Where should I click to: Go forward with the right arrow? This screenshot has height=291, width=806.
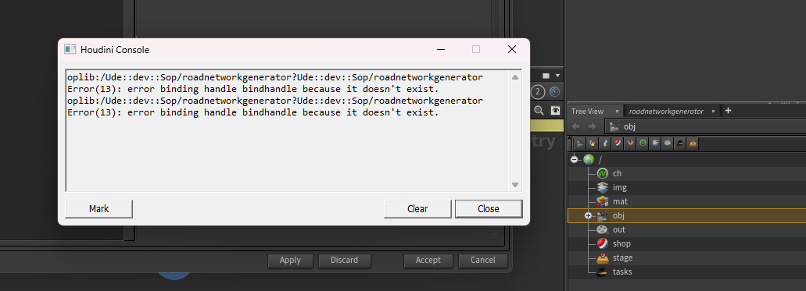(x=592, y=126)
